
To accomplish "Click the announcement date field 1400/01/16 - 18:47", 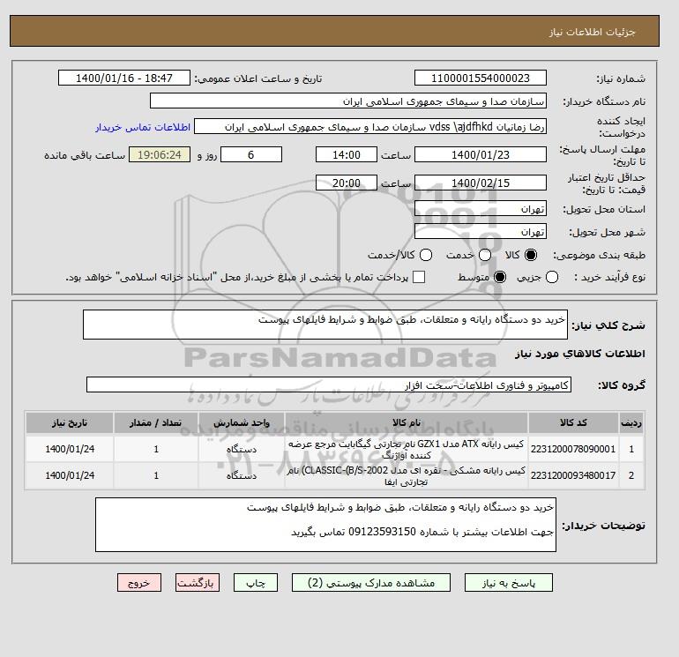I will click(x=123, y=78).
